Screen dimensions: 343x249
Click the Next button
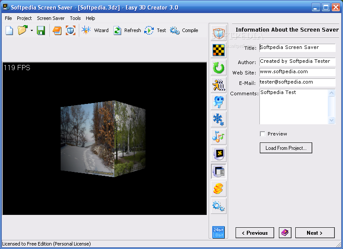pyautogui.click(x=315, y=233)
